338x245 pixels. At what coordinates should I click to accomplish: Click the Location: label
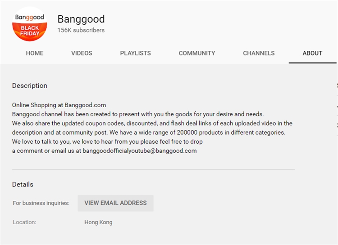25,222
